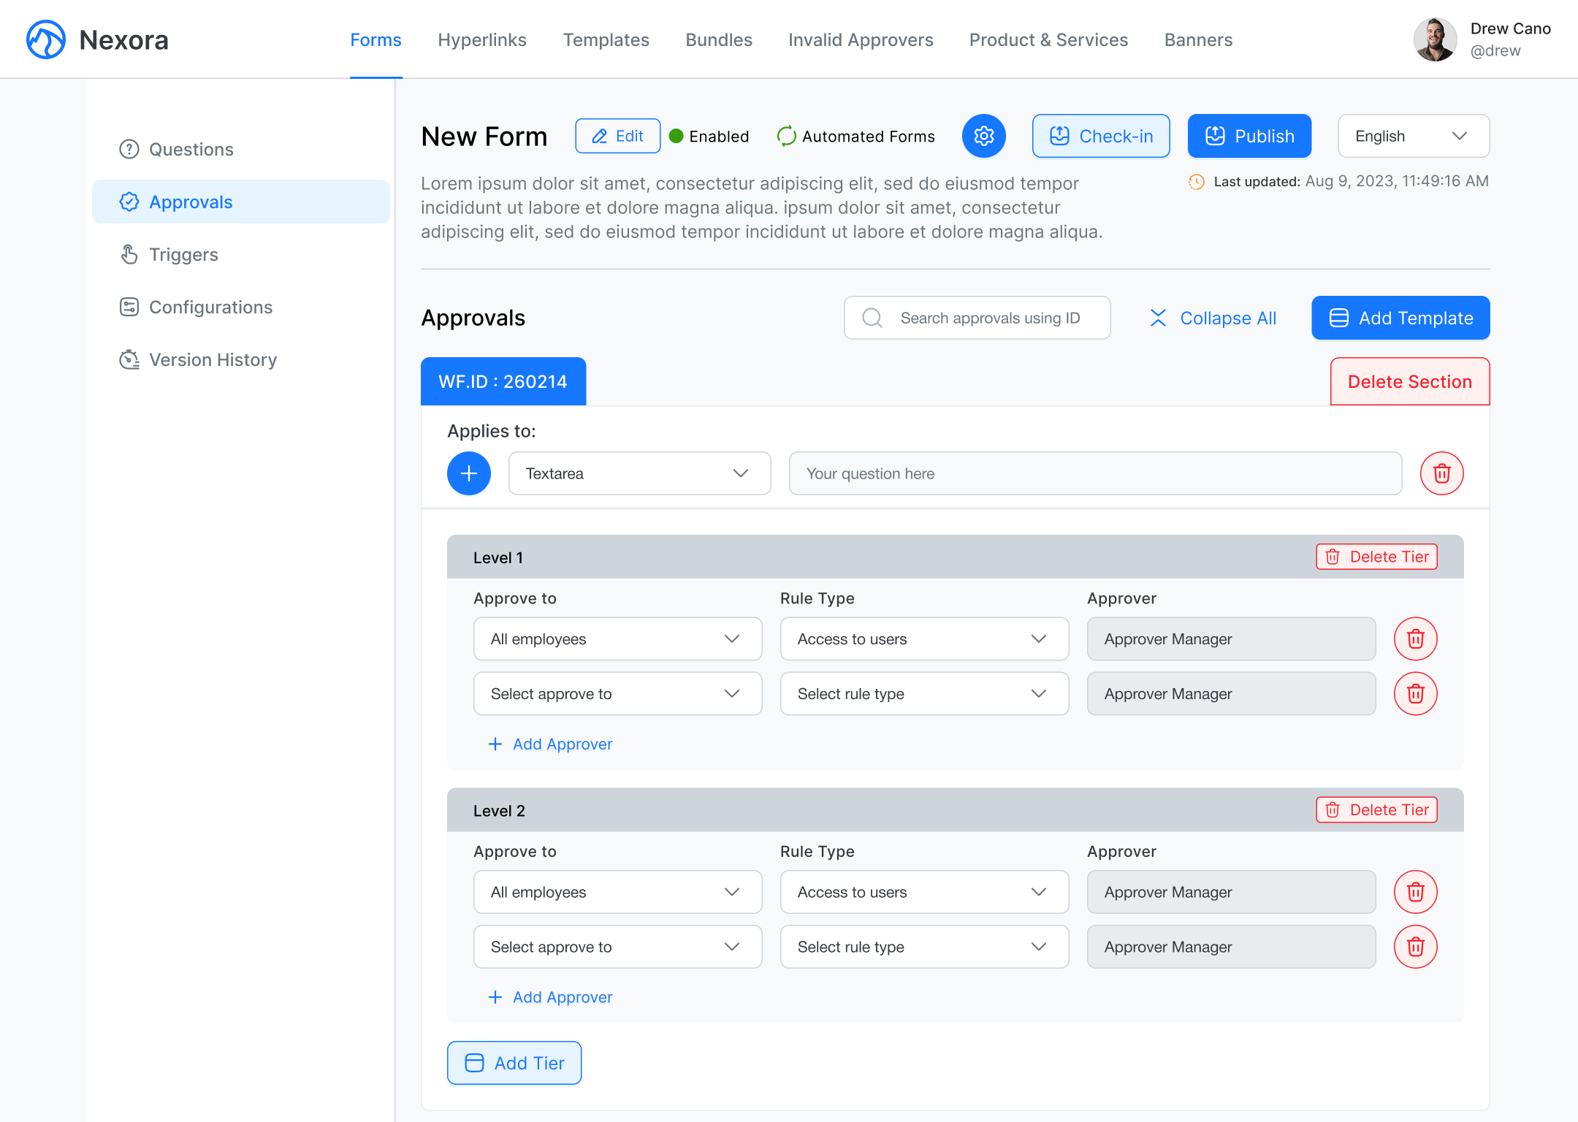Delete the question row using trash icon

click(x=1441, y=473)
